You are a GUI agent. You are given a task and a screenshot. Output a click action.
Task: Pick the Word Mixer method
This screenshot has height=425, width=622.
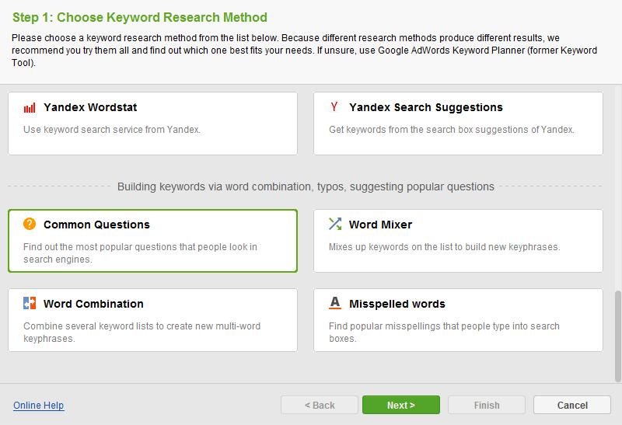(458, 241)
